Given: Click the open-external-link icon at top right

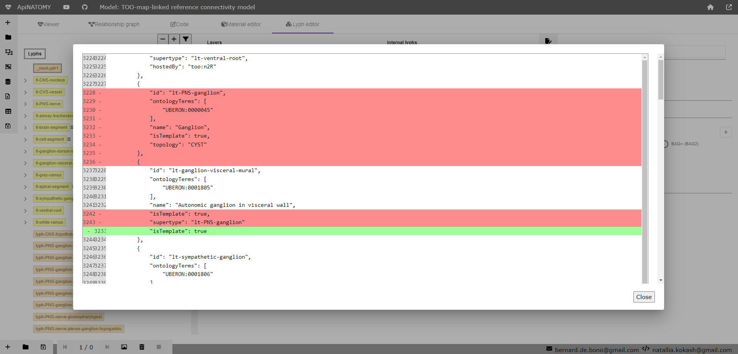Looking at the screenshot, I should pyautogui.click(x=729, y=7).
